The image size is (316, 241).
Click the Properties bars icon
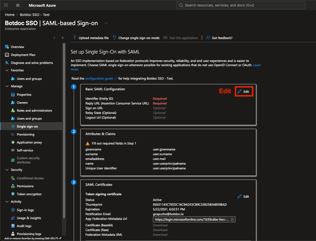click(13, 95)
